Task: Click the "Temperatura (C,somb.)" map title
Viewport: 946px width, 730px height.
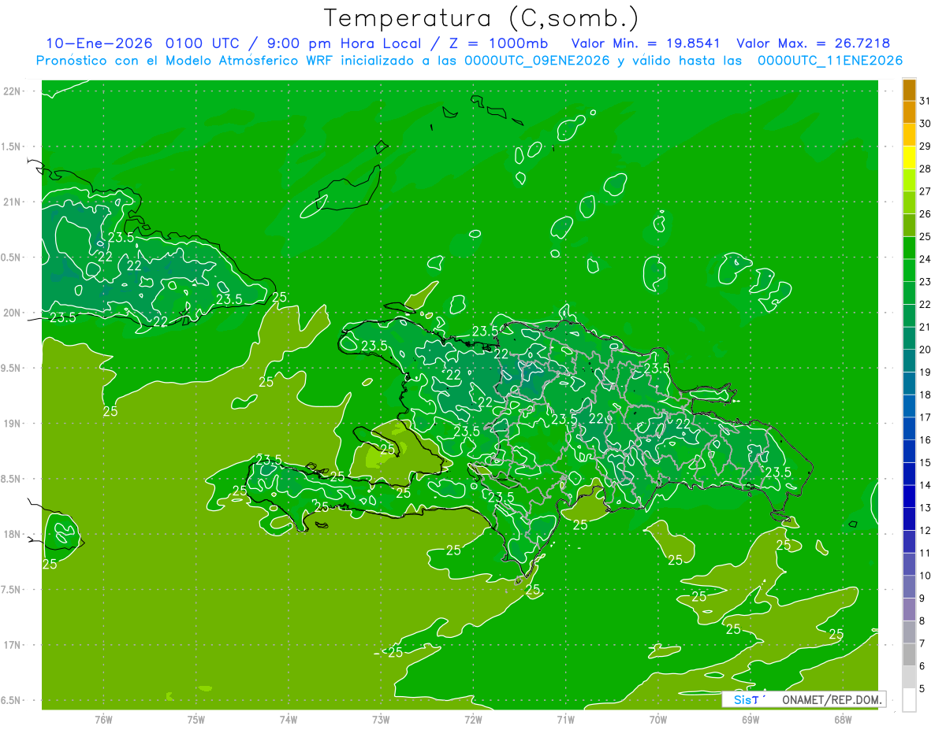Action: click(481, 18)
